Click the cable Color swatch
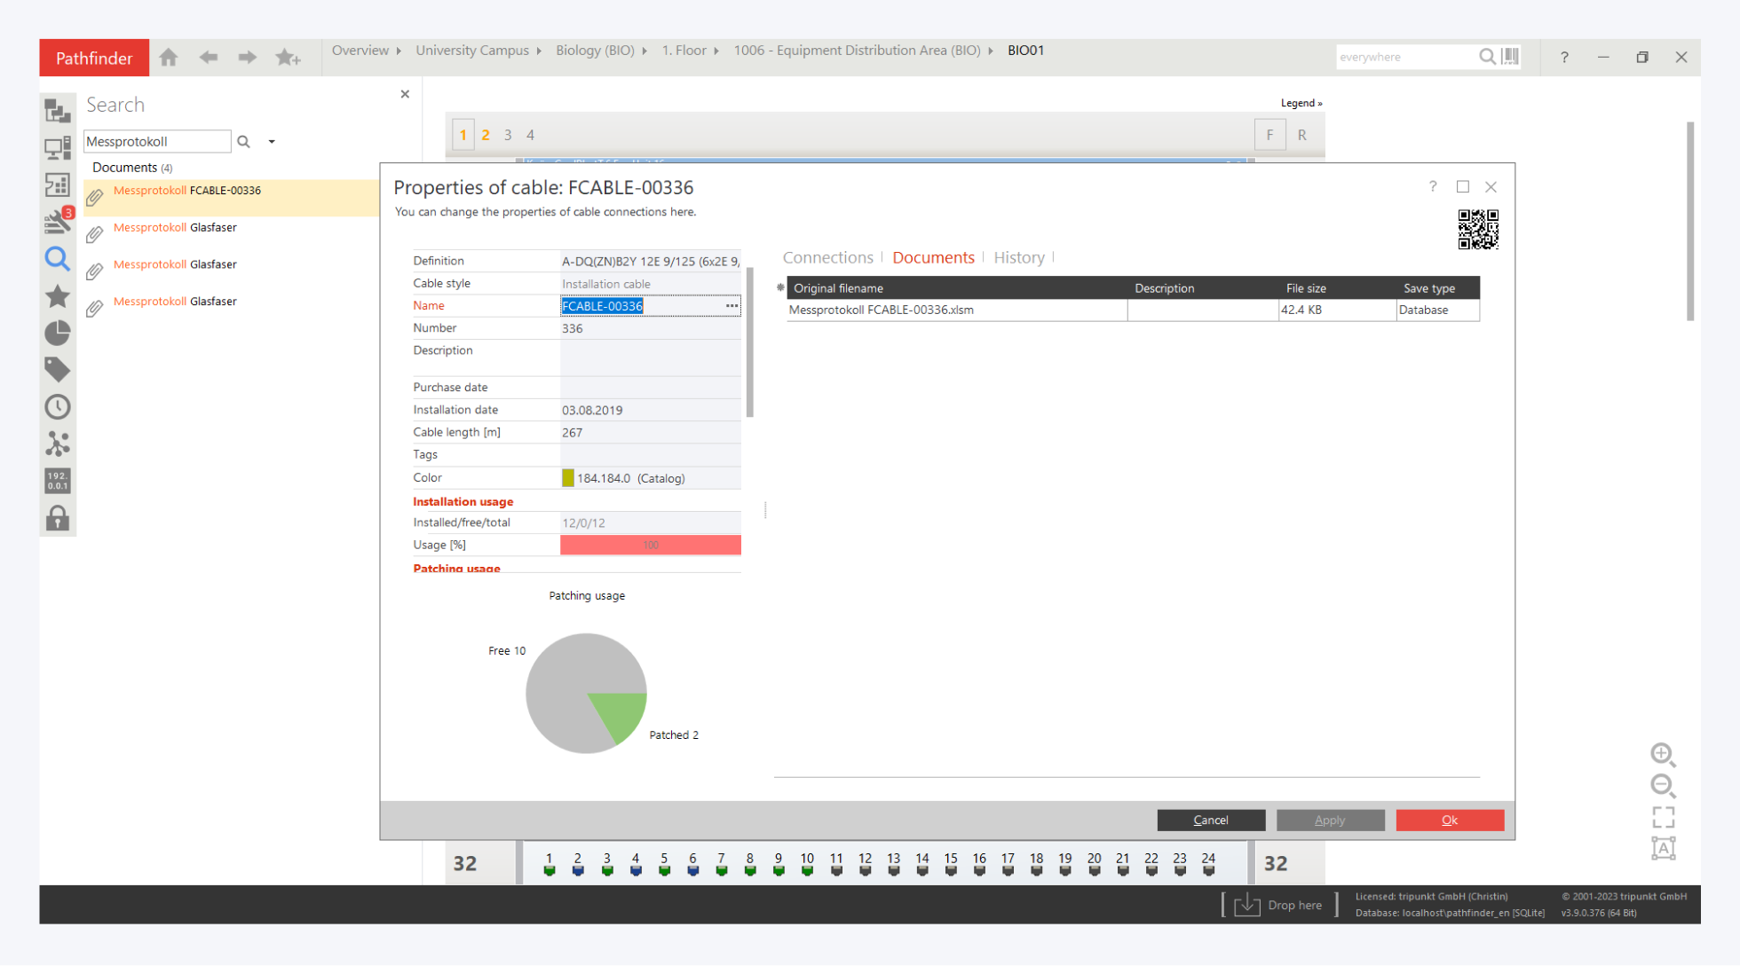This screenshot has height=966, width=1740. [568, 478]
